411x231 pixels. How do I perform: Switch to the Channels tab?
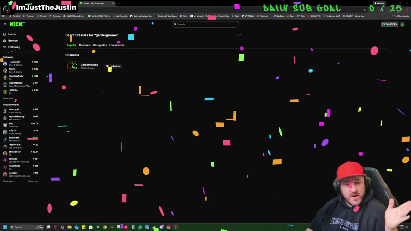(85, 45)
